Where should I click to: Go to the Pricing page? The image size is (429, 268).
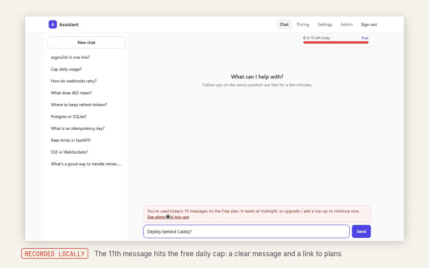coord(303,24)
